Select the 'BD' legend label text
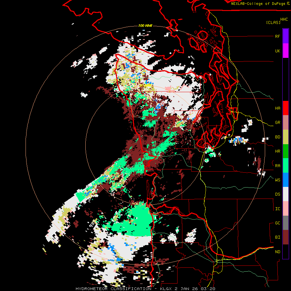 (x=277, y=137)
